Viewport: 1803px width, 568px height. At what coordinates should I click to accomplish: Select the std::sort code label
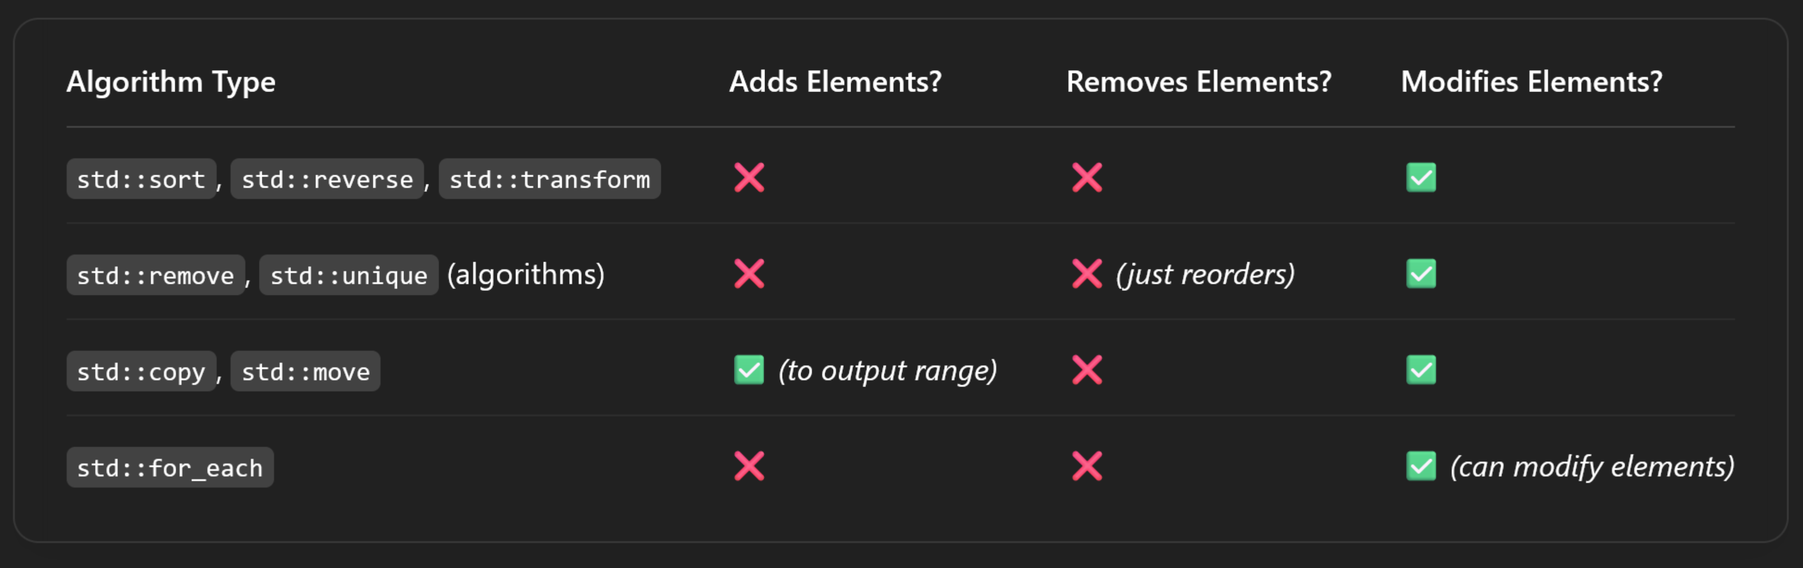(142, 179)
